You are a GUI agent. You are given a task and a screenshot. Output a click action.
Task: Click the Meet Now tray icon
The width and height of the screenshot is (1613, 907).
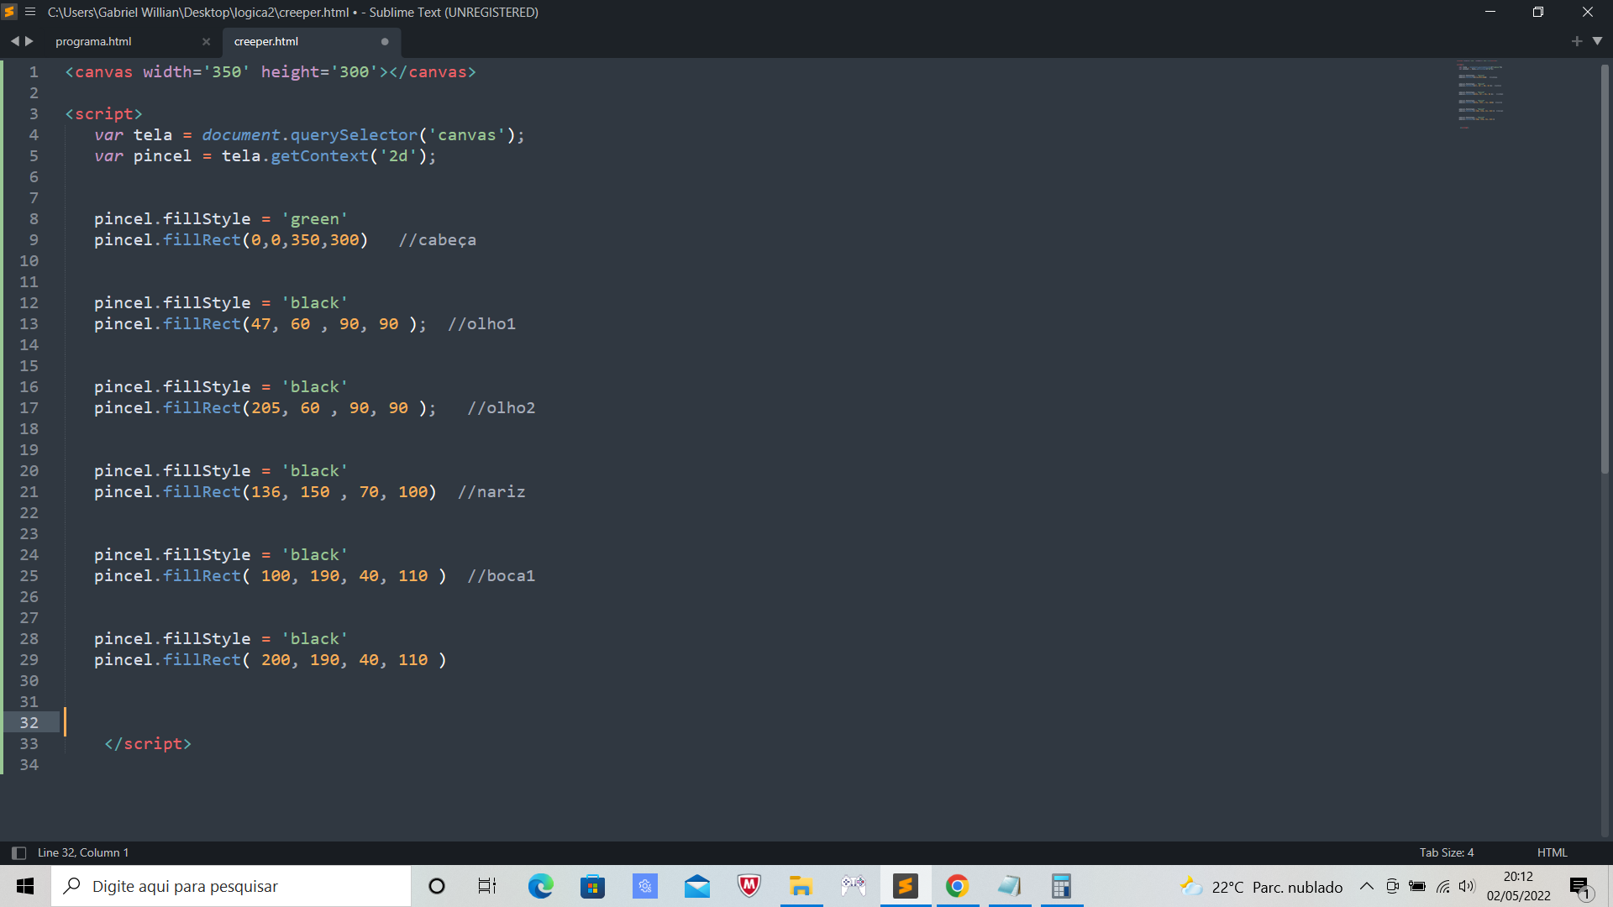point(1392,886)
